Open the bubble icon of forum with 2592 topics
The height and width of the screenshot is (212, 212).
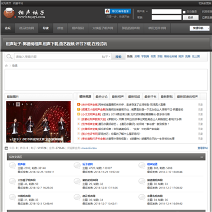point(12,165)
